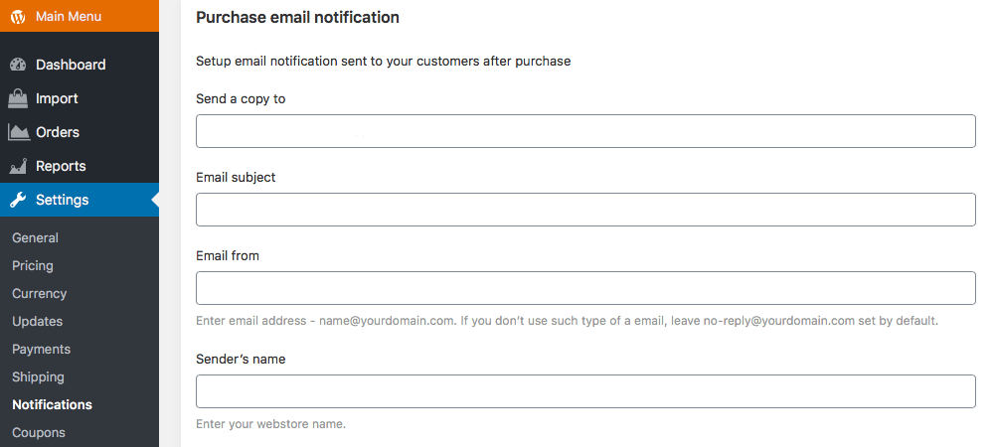Screen dimensions: 991x447
Task: Go to Payments settings
Action: 41,349
